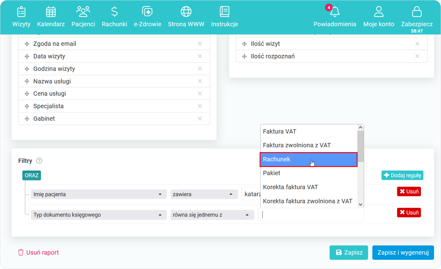Grab move handle of Data wizyty
Viewport: 441px width, 269px height.
[27, 56]
